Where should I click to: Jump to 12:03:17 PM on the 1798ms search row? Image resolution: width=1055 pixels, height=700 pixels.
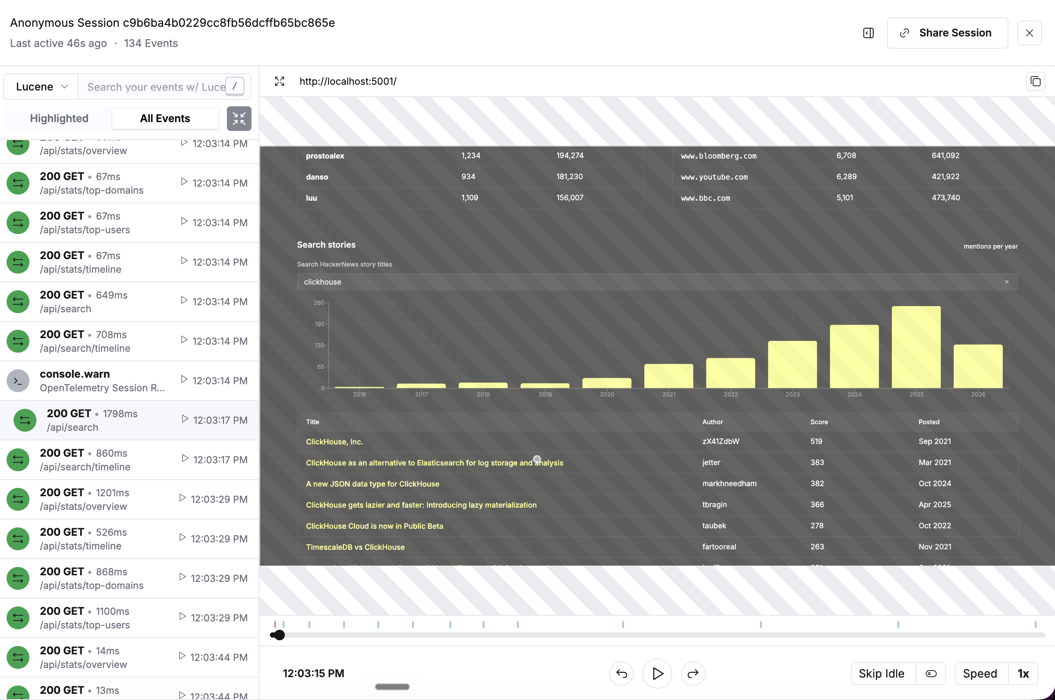click(x=215, y=420)
